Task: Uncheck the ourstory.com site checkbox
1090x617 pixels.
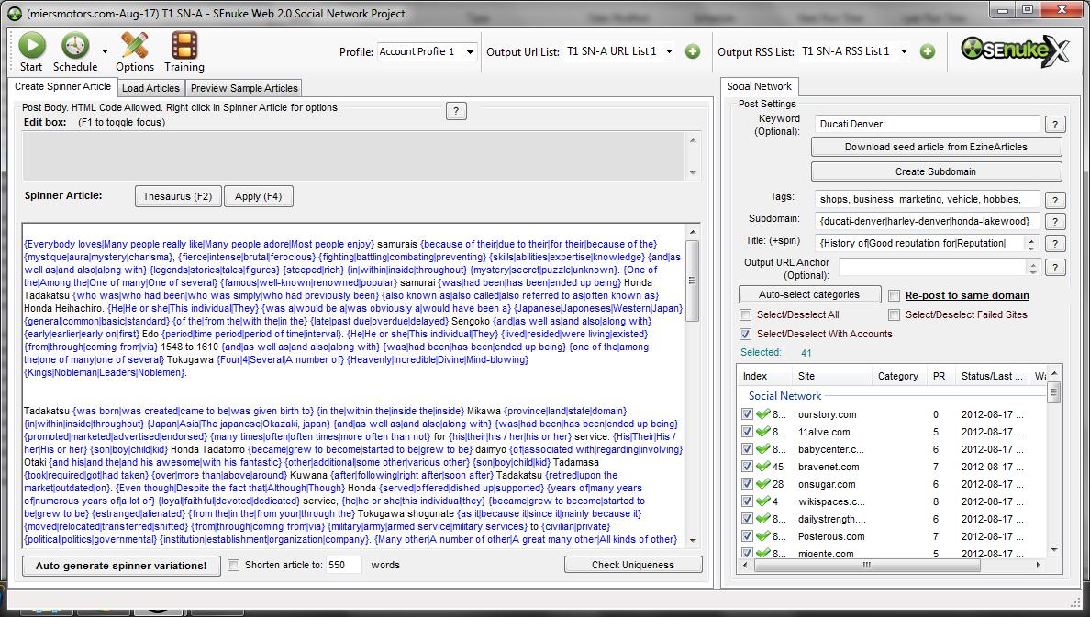Action: click(747, 414)
